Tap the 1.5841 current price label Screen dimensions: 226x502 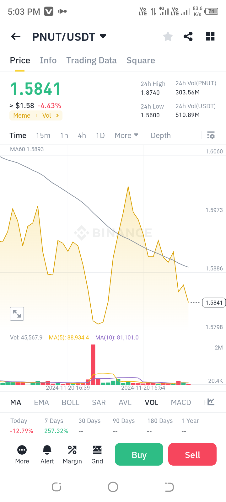coord(214,303)
